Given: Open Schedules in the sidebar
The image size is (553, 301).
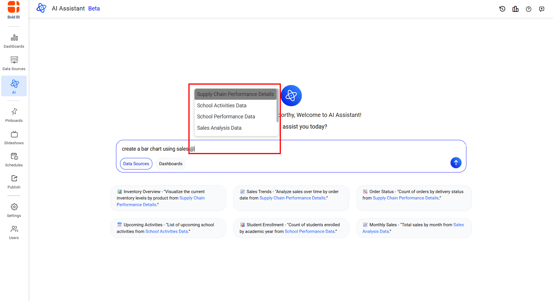Looking at the screenshot, I should 14,160.
